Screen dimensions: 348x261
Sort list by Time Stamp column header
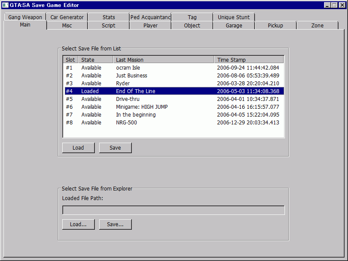point(249,60)
